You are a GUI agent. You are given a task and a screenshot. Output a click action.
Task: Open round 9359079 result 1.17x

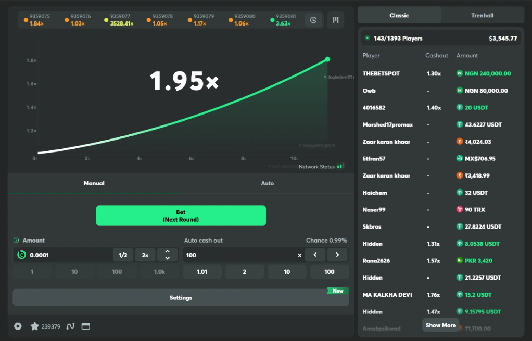pyautogui.click(x=200, y=20)
